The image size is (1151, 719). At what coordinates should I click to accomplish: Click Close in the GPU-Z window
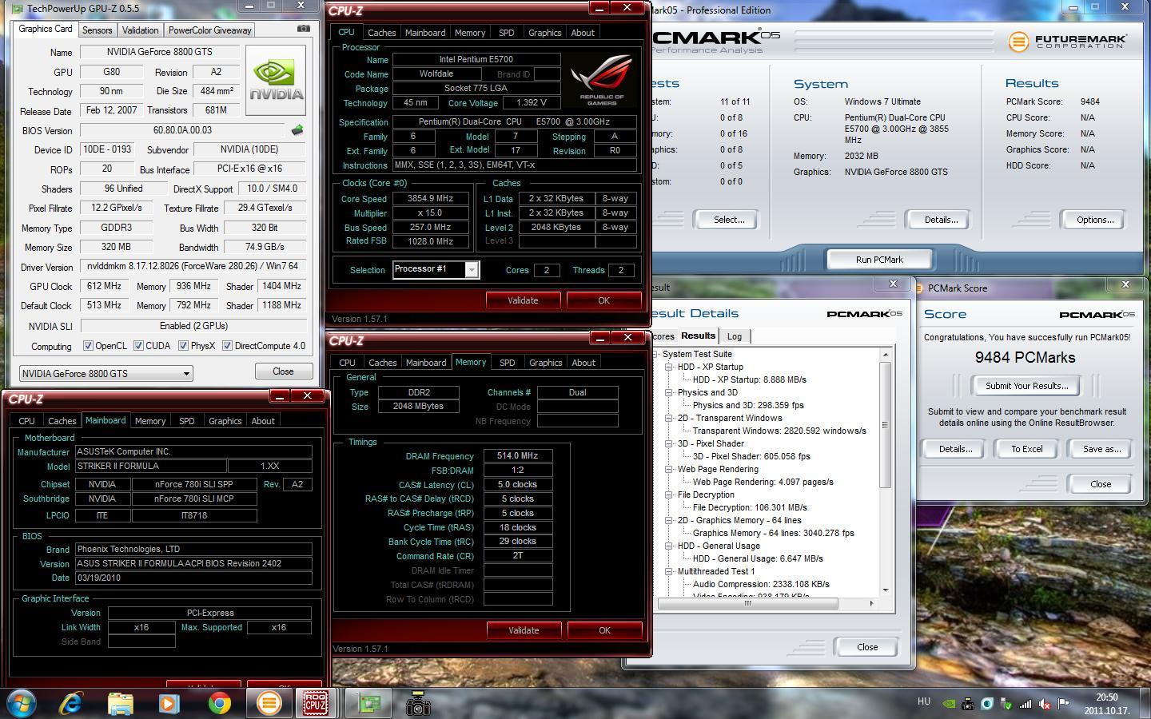tap(283, 371)
